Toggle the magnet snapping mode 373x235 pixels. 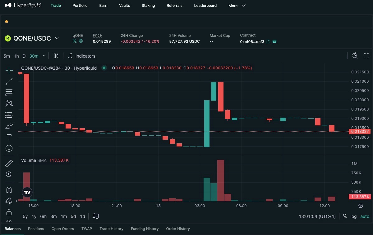click(9, 190)
